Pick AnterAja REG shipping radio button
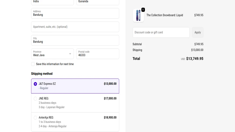The height and width of the screenshot is (132, 235). pos(35,118)
